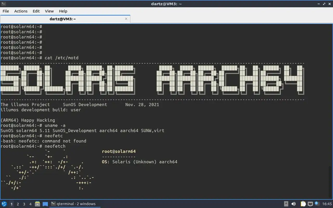The width and height of the screenshot is (333, 208).
Task: Open the clipboard manager tray icon
Action: point(303,204)
